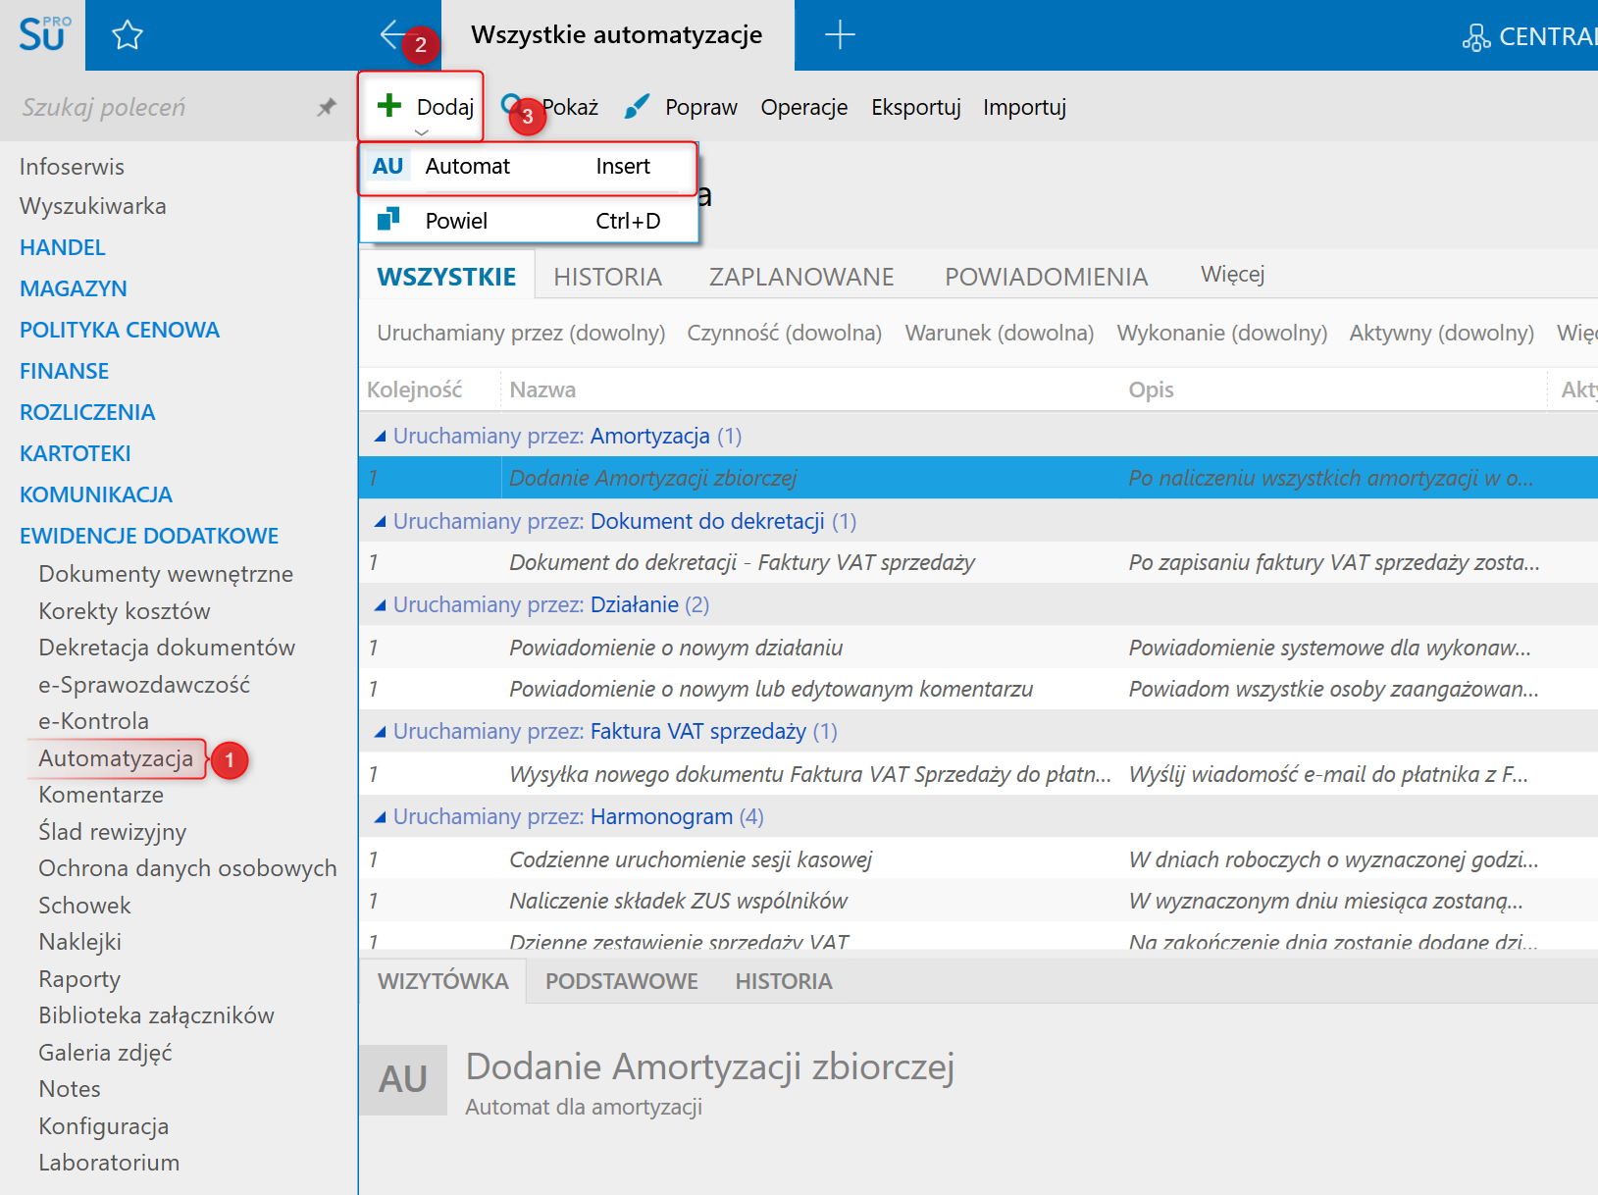
Task: Click the Szukaj poleceń search field
Action: pyautogui.click(x=157, y=107)
